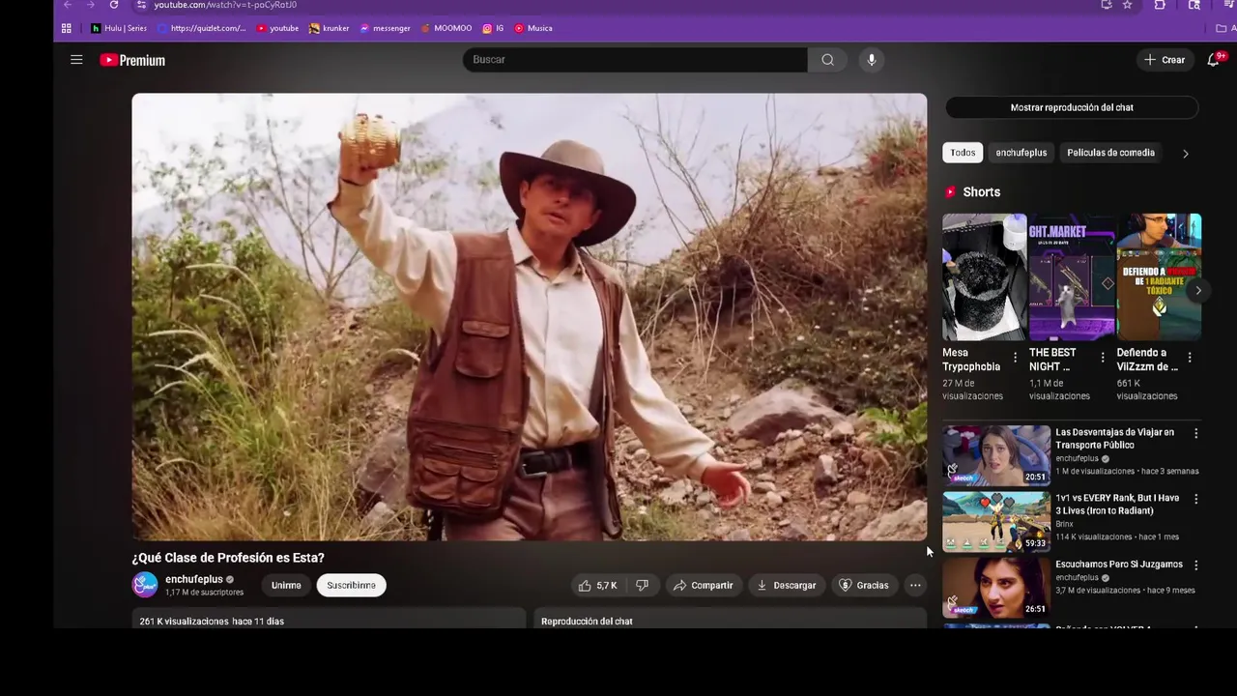The height and width of the screenshot is (696, 1237).
Task: Open THE BEST NIGHT short thumbnail
Action: (1072, 277)
